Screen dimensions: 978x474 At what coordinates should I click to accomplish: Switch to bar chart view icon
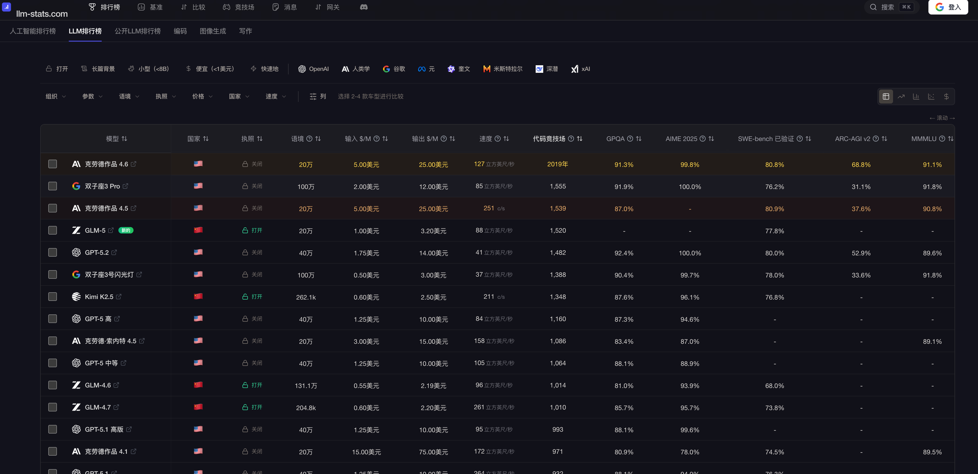(916, 97)
